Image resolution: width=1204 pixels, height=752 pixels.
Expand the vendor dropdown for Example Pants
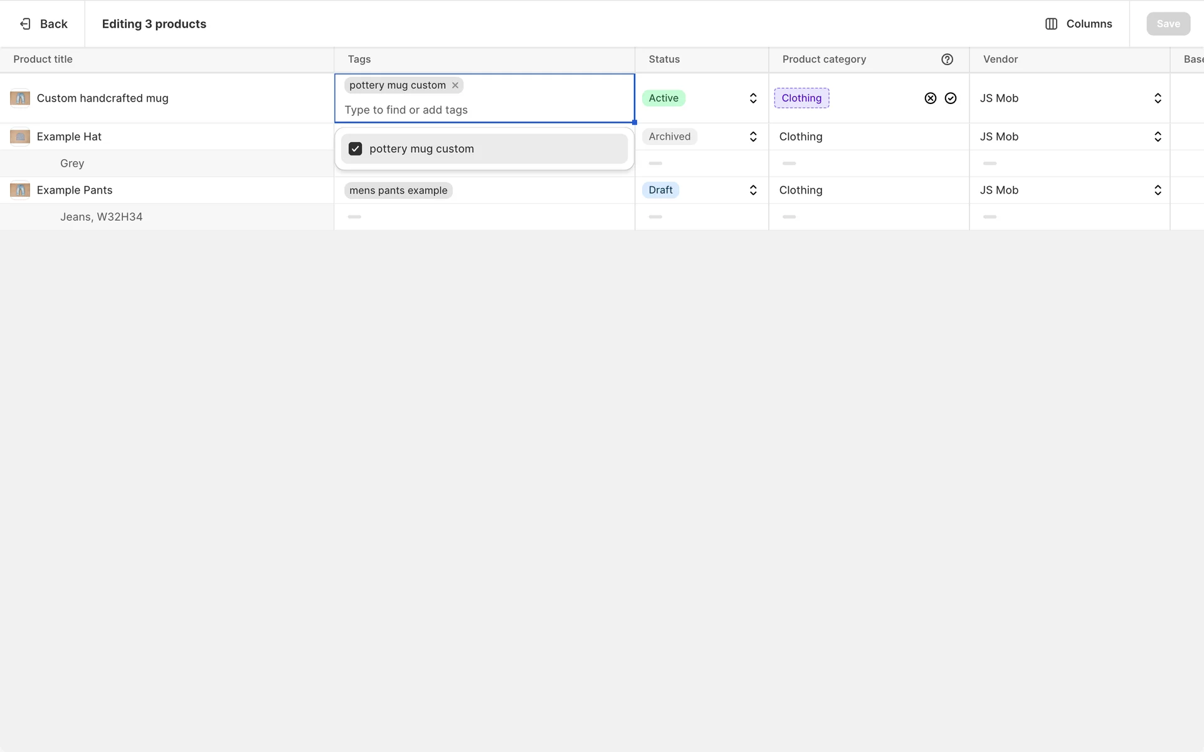[x=1157, y=190]
